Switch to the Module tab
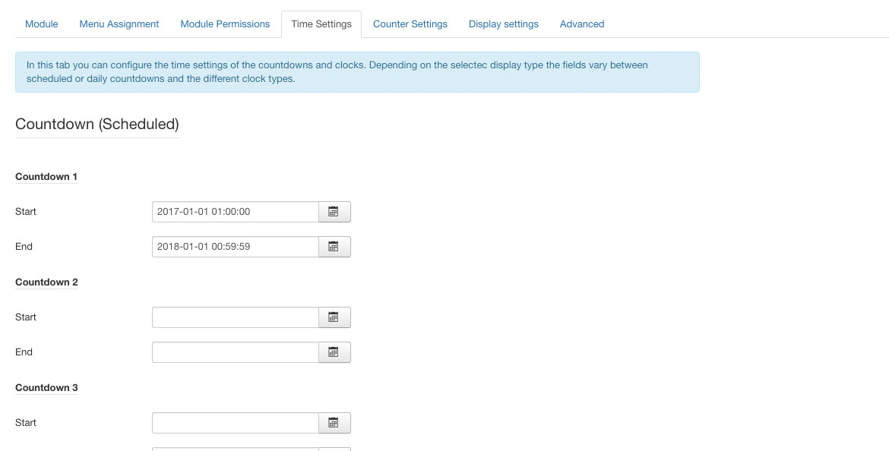 [41, 24]
